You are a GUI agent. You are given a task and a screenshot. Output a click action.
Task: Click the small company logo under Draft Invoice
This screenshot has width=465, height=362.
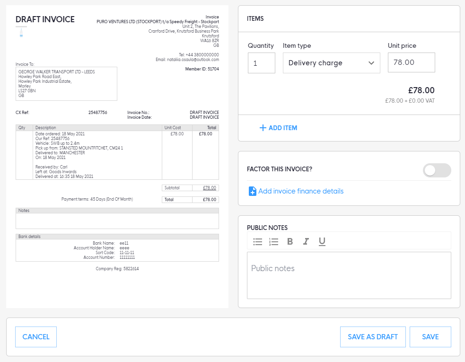coord(21,32)
